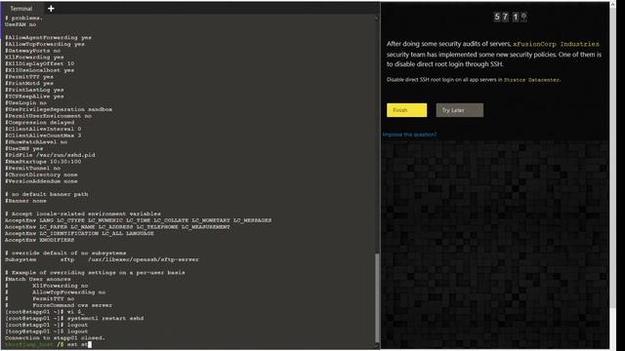625x351 pixels.
Task: Click the '#PidFile /var/run/sshd.pid' line
Action: pyautogui.click(x=50, y=155)
